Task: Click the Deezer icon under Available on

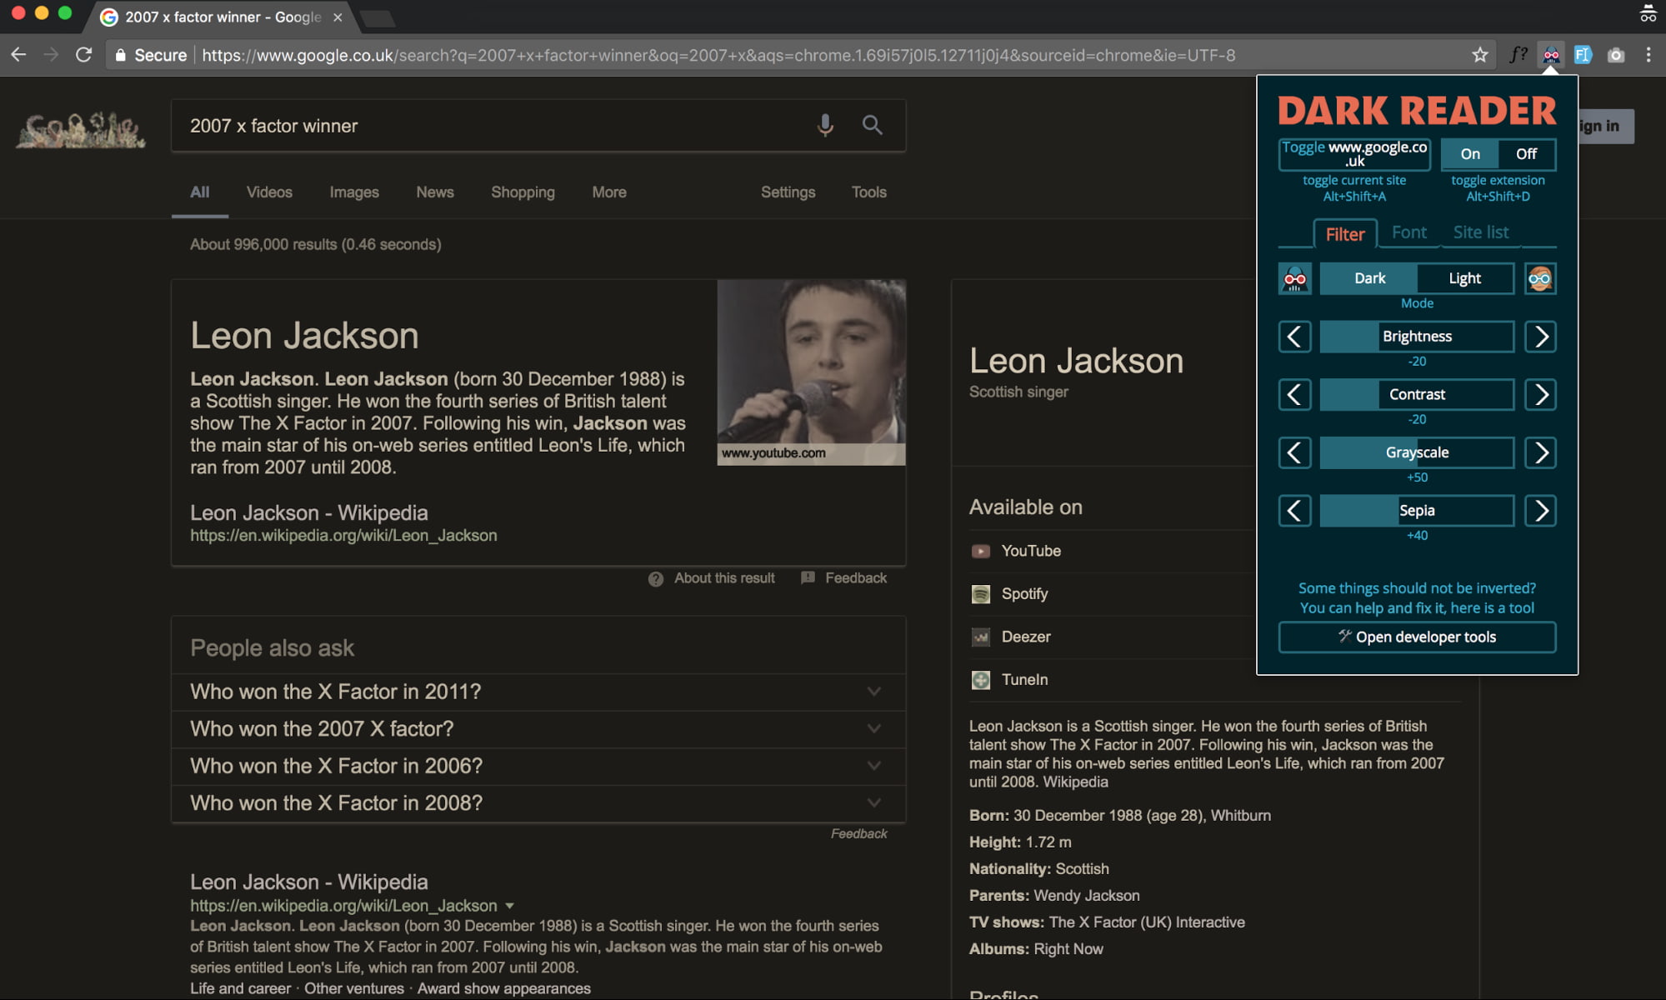Action: click(x=981, y=637)
